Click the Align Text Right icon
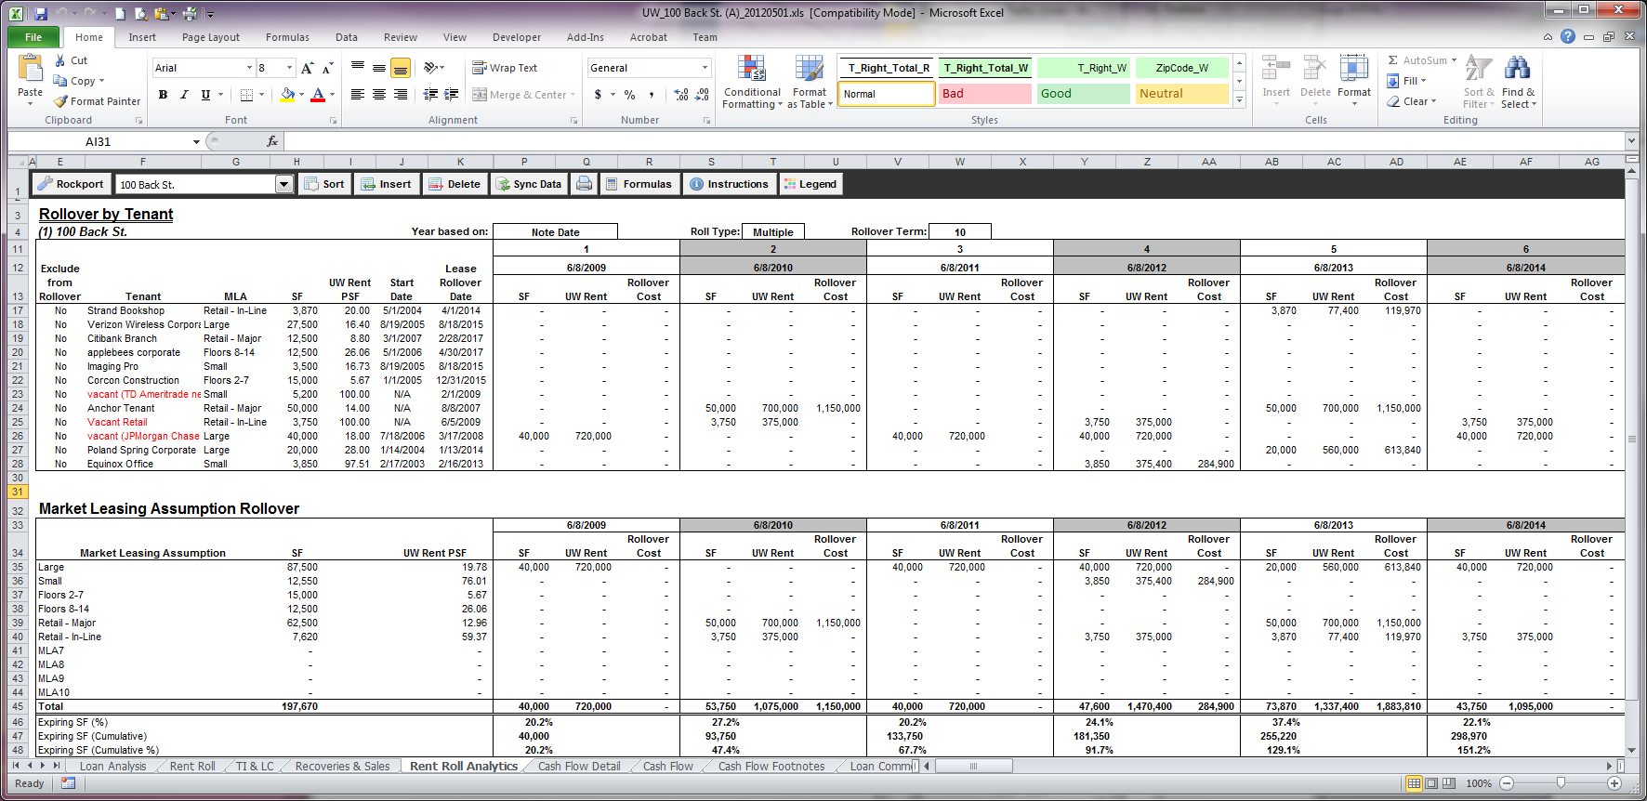The width and height of the screenshot is (1647, 801). tap(401, 94)
